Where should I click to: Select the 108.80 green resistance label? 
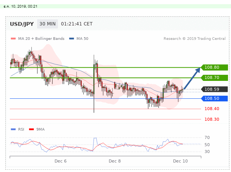(x=215, y=68)
